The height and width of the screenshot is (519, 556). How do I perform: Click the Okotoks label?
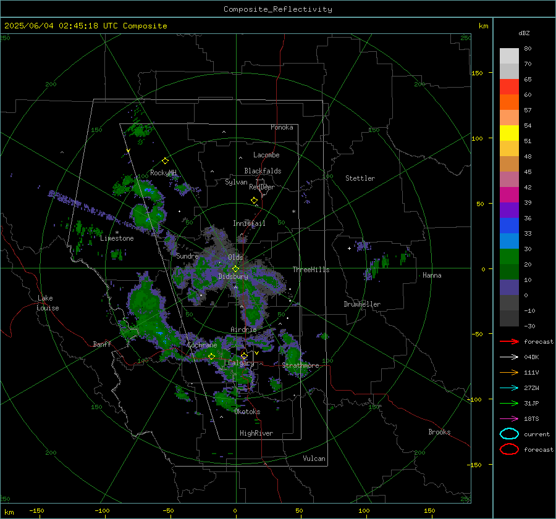247,412
